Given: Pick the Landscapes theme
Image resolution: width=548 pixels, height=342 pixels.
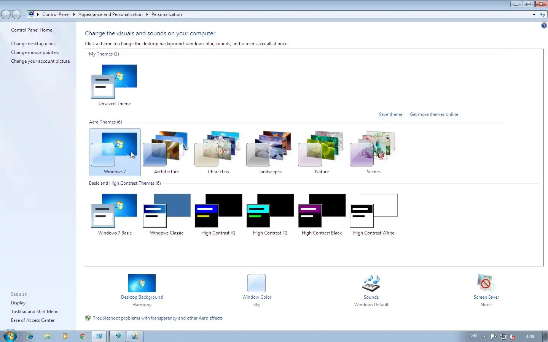Looking at the screenshot, I should click(270, 152).
